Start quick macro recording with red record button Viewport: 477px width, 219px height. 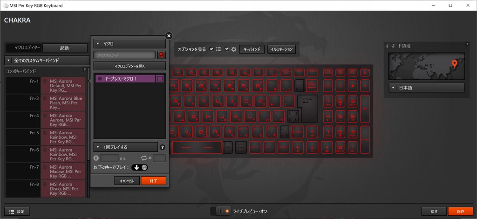(x=162, y=55)
